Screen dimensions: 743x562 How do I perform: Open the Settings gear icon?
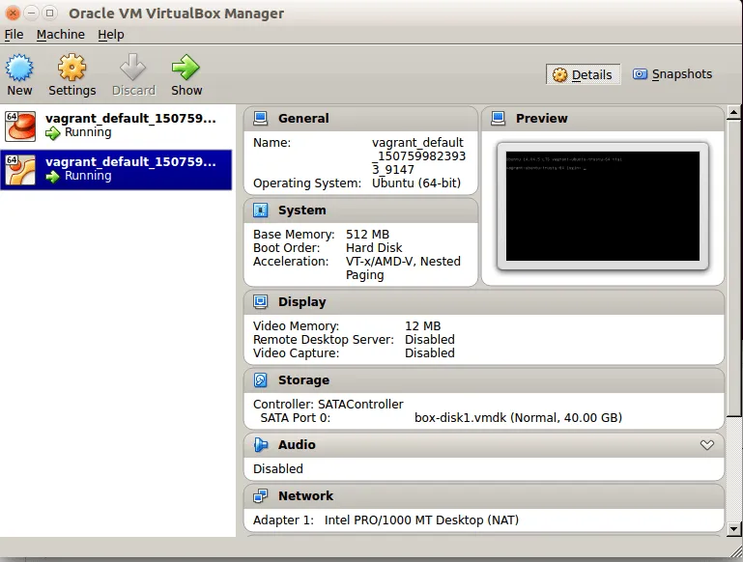pos(72,68)
